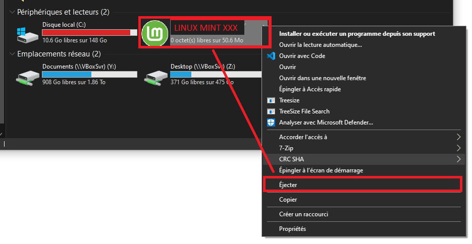Expand the Accorder l'accès à submenu arrow
Screen dimensions: 472x244
pyautogui.click(x=458, y=137)
